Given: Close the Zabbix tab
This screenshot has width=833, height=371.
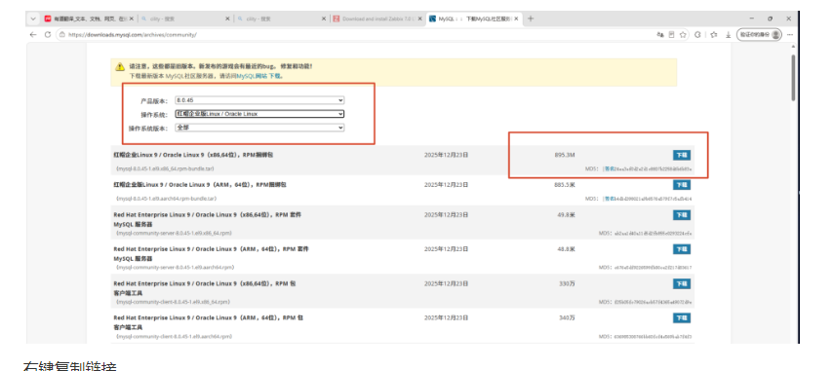Looking at the screenshot, I should [419, 19].
